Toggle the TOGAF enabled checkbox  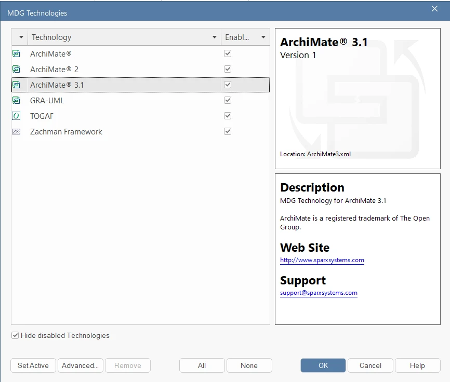coord(228,116)
